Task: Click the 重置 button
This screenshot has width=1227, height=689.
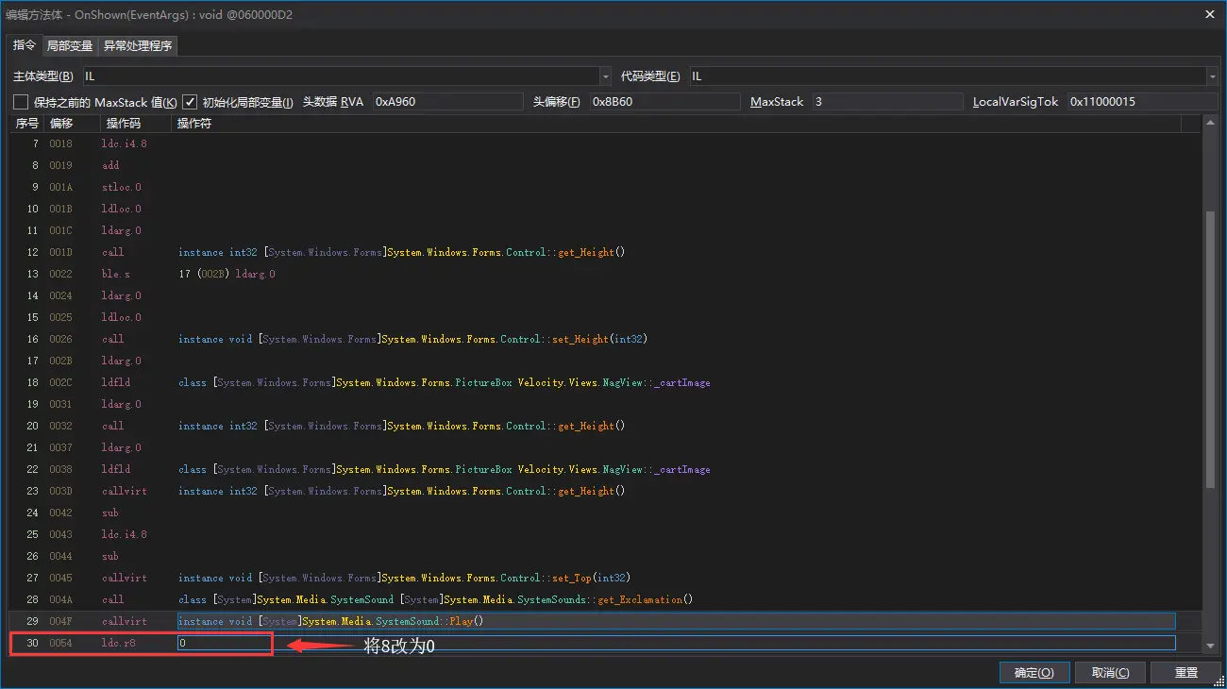Action: pos(1186,672)
